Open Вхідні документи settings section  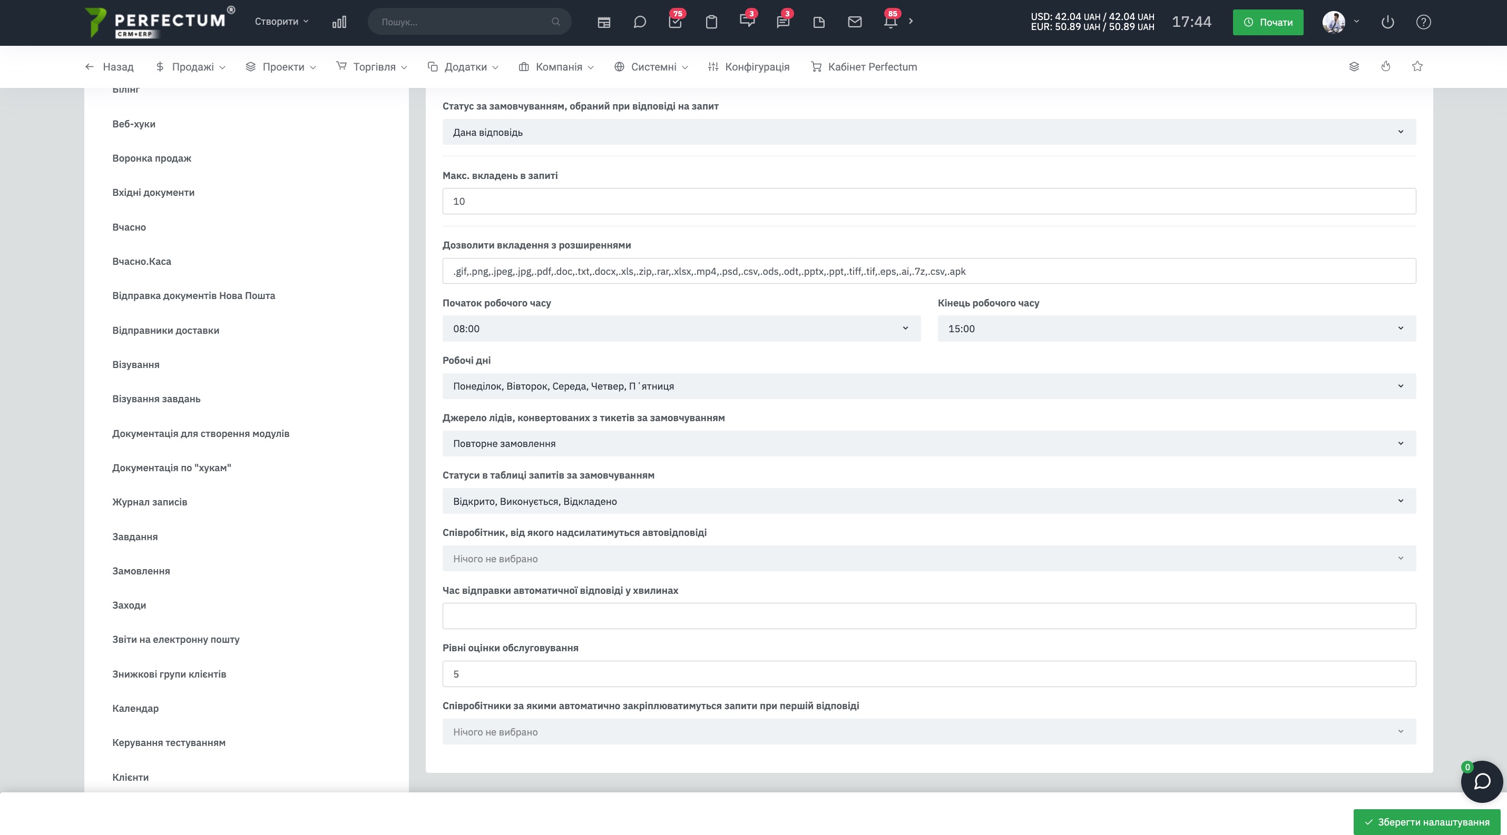pos(153,192)
